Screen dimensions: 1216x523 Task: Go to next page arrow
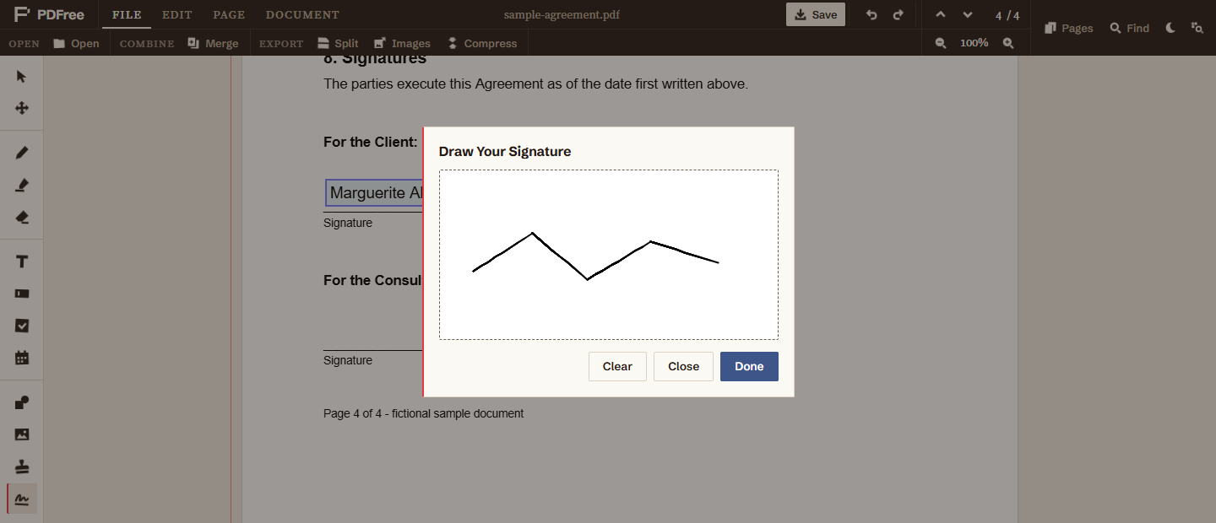point(968,15)
